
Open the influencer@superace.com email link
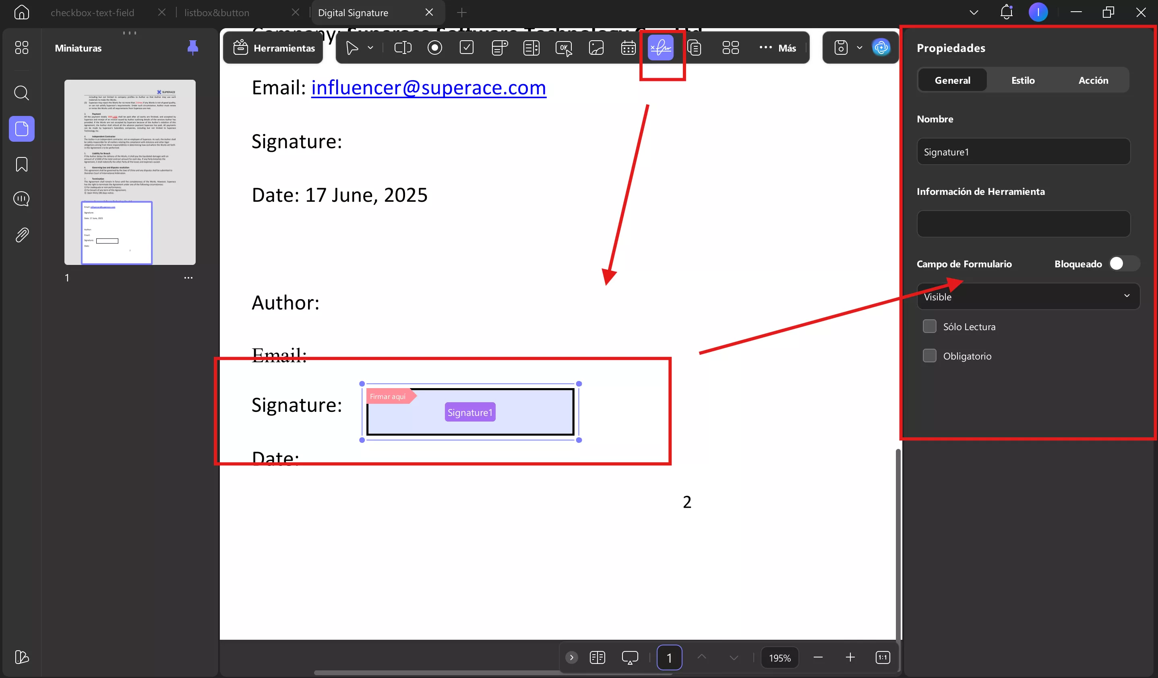tap(429, 87)
